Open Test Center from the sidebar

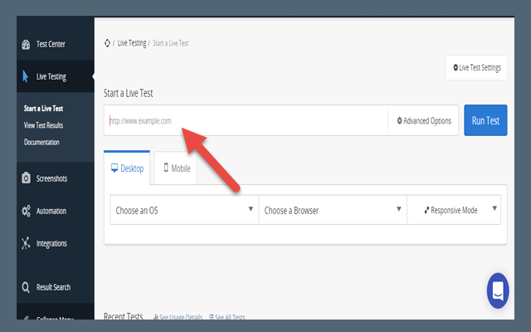click(50, 44)
